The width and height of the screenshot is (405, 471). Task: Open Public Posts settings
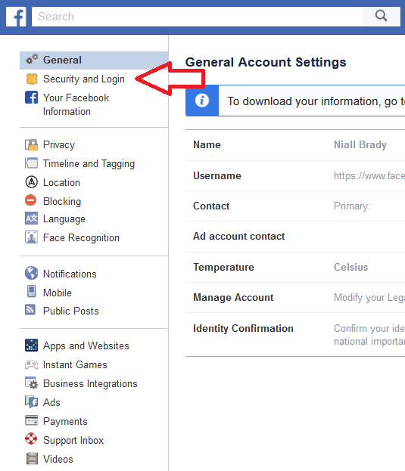coord(71,311)
